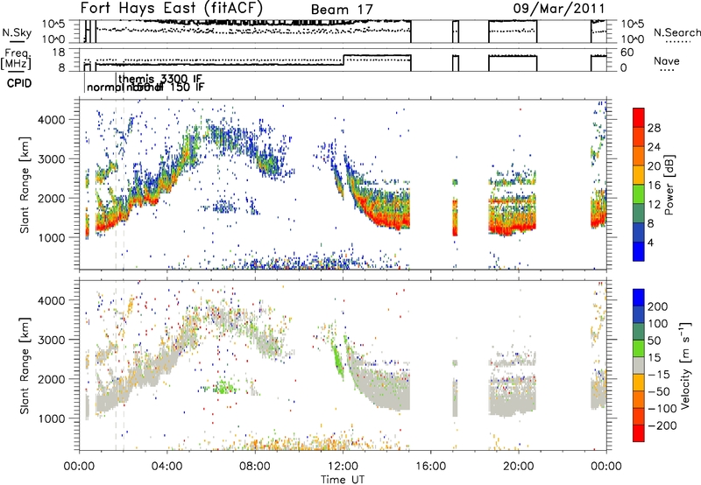
Task: Click the '-200' tick on velocity scale
Action: (662, 425)
